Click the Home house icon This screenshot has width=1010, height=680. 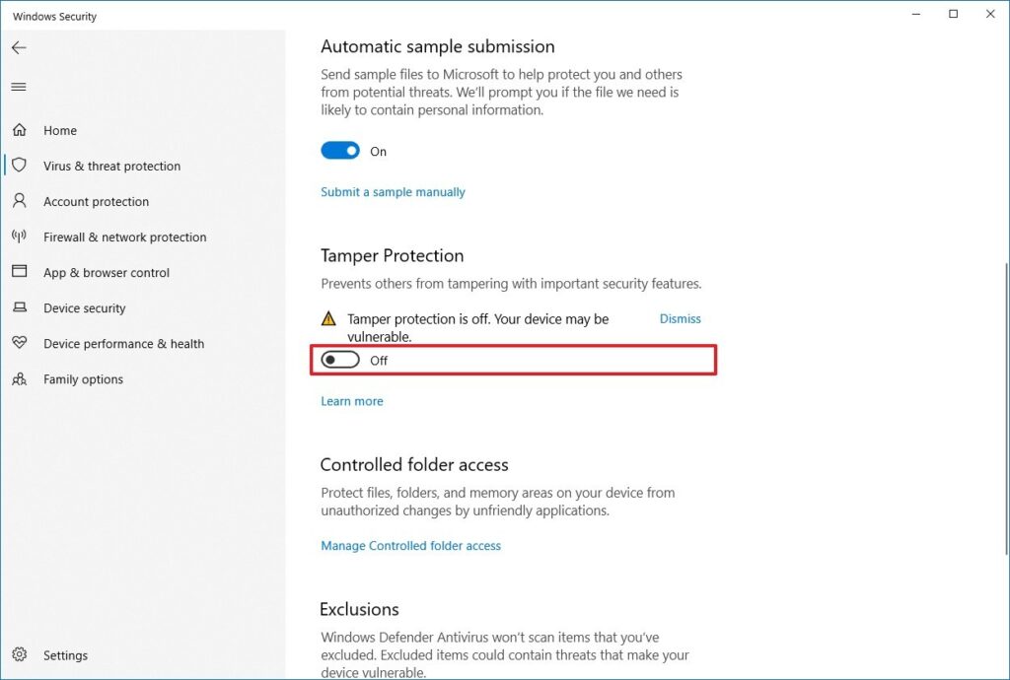[19, 130]
